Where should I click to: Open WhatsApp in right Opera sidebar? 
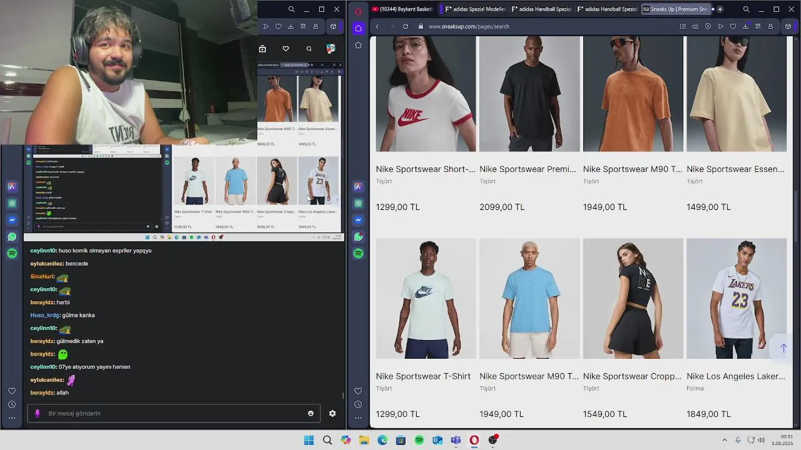(x=358, y=237)
